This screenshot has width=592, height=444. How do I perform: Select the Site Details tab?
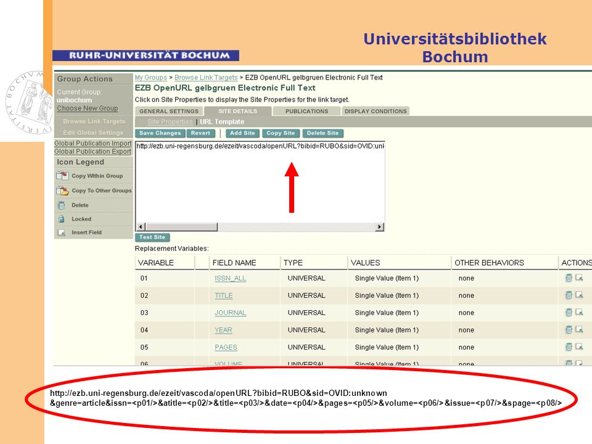click(x=237, y=112)
